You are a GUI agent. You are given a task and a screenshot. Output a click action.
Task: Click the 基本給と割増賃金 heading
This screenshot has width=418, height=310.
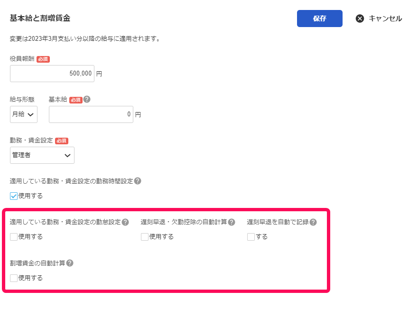point(40,18)
